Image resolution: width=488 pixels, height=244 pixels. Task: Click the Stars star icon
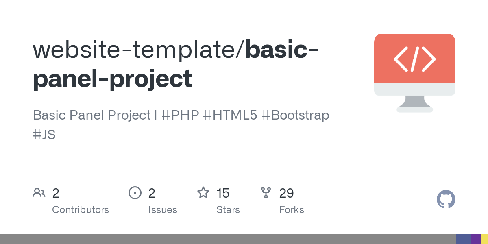(x=203, y=193)
